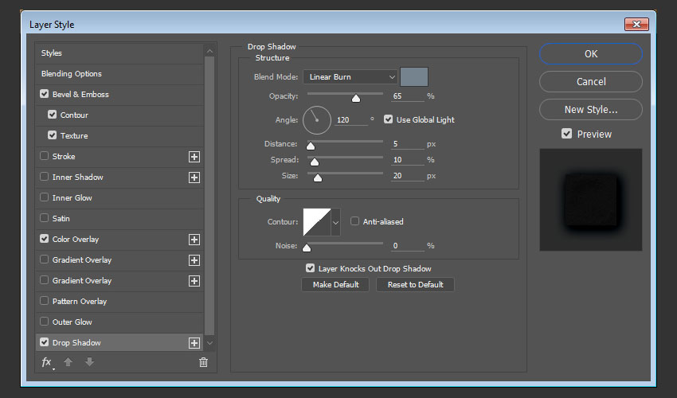Toggle Use Global Light checkbox
Screen dimensions: 677x398
(x=389, y=119)
